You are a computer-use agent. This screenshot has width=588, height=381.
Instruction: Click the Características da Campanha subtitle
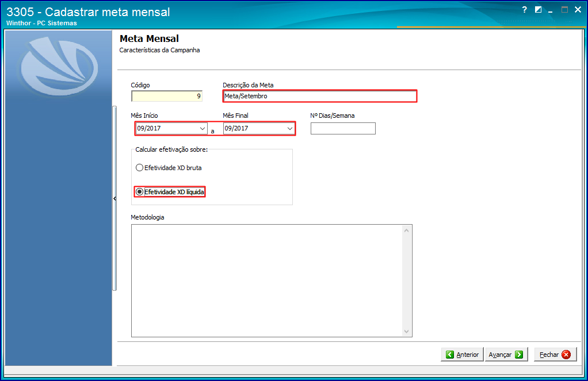coord(159,50)
